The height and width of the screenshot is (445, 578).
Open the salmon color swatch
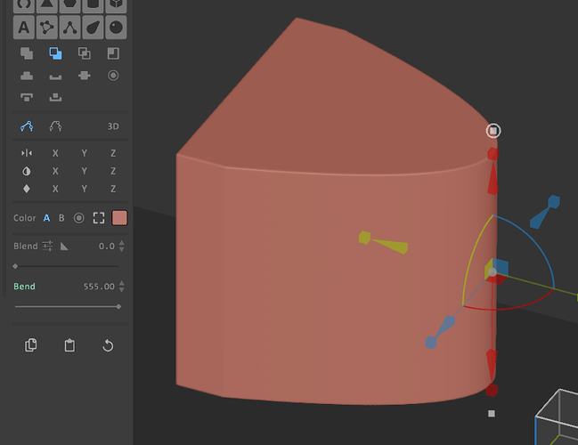tap(119, 218)
